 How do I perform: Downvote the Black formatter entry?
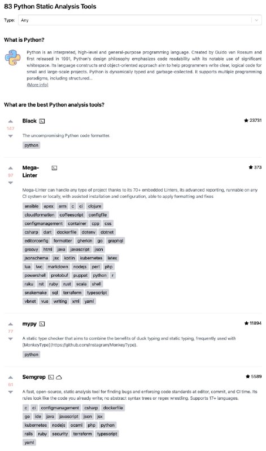click(x=10, y=136)
